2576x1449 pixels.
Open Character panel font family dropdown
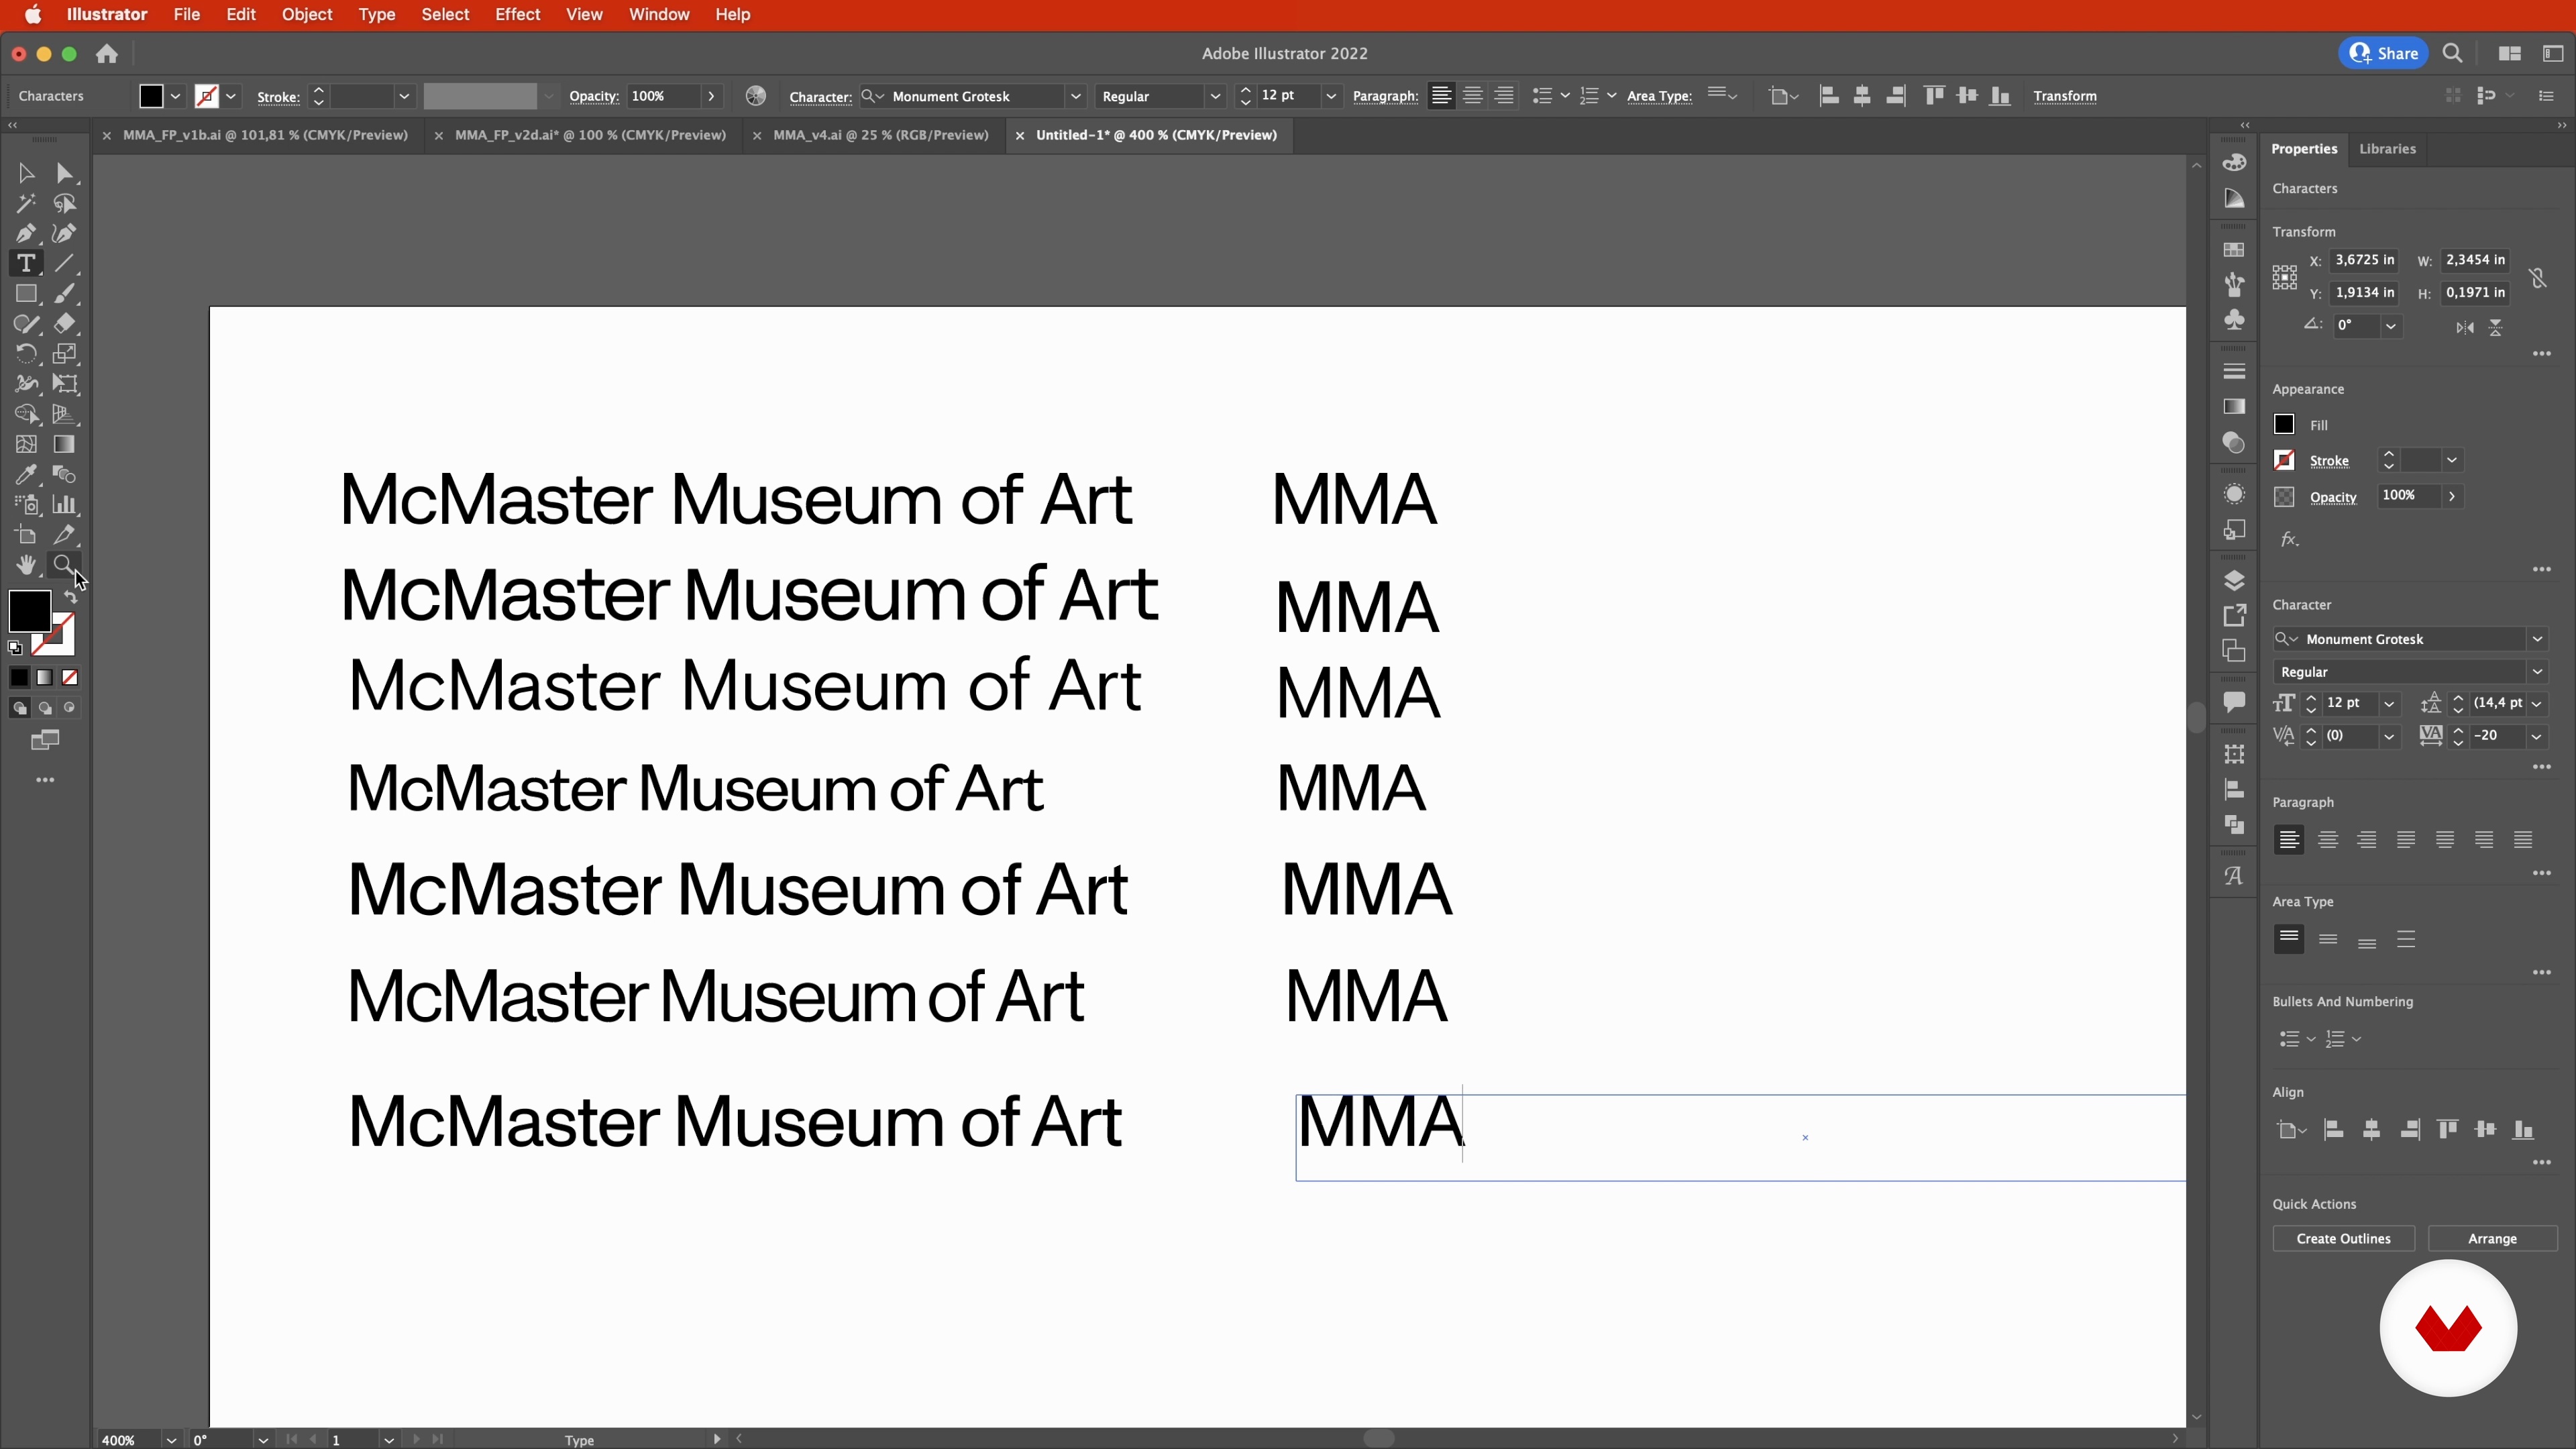[2537, 639]
